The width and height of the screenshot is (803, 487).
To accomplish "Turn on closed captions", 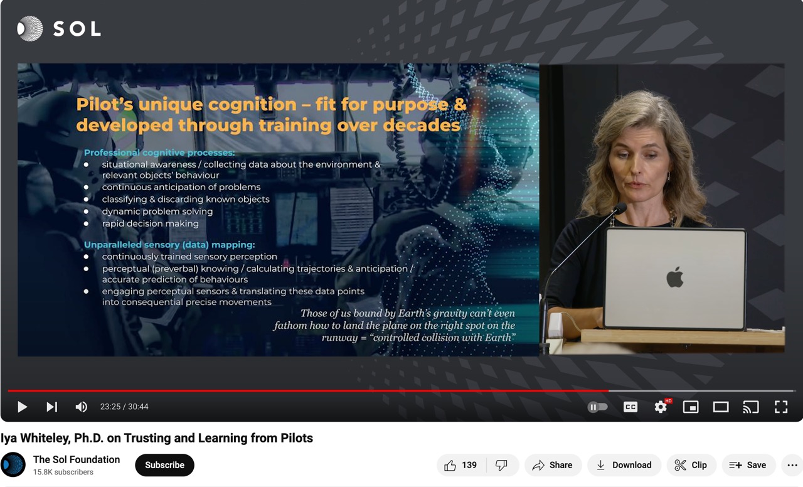I will (x=630, y=407).
